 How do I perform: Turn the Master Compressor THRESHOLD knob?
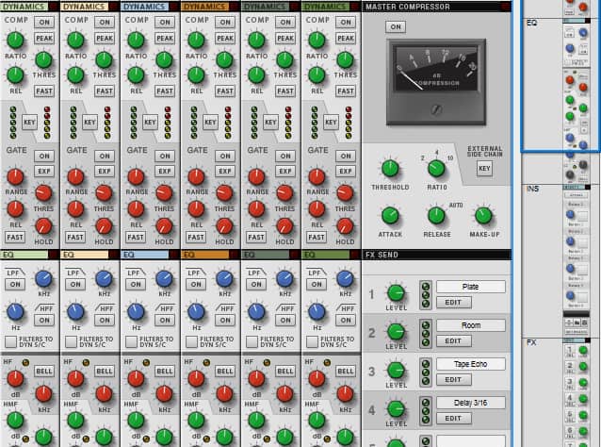click(390, 168)
